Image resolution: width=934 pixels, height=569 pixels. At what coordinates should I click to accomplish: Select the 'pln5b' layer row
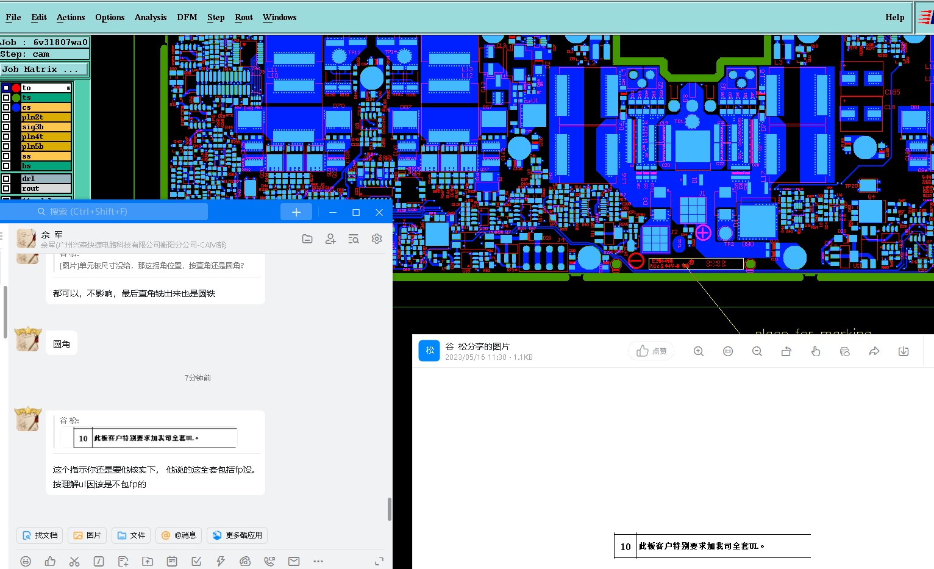(x=46, y=146)
